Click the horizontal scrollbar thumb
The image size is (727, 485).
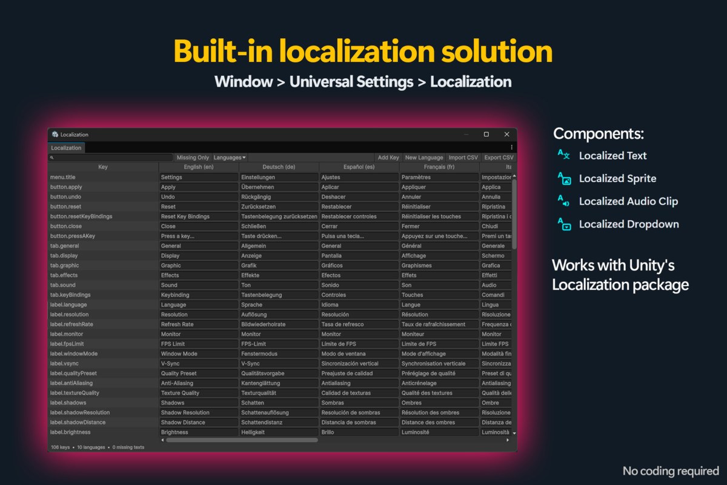[x=242, y=440]
